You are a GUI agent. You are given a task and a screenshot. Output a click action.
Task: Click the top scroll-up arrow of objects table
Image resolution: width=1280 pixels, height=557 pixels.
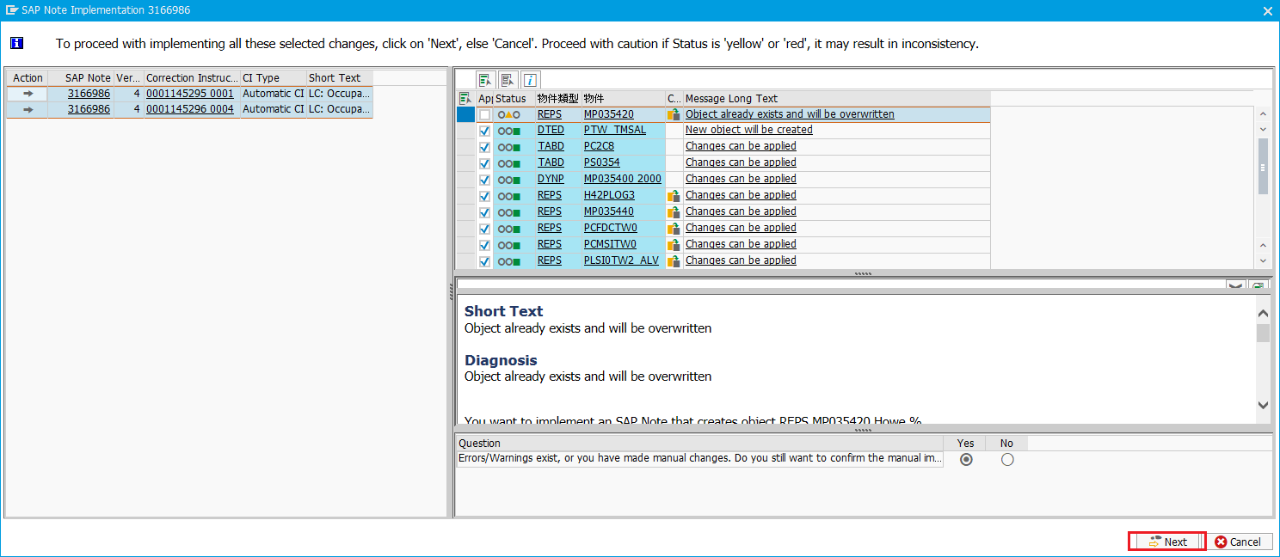tap(1263, 114)
